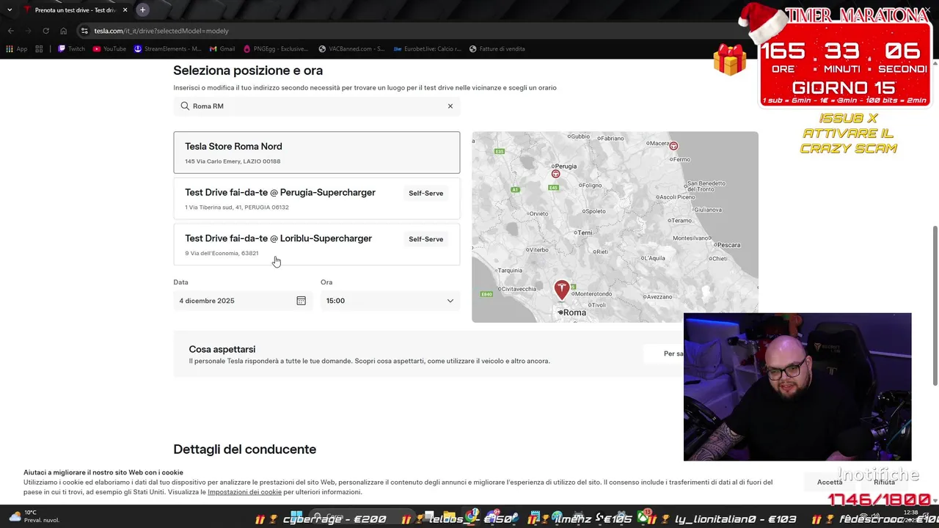Screen dimensions: 939x528
Task: Open the browser home page
Action: pyautogui.click(x=63, y=31)
